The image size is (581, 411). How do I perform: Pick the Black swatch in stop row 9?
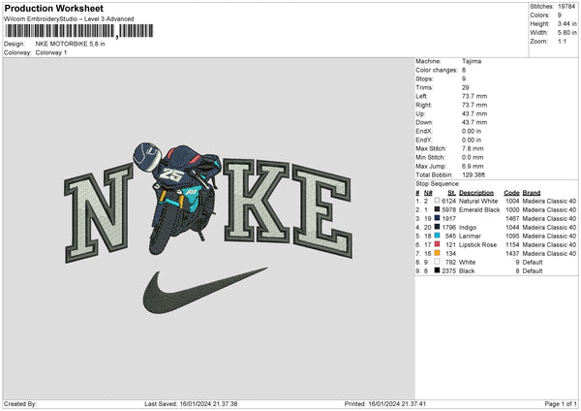pos(438,270)
